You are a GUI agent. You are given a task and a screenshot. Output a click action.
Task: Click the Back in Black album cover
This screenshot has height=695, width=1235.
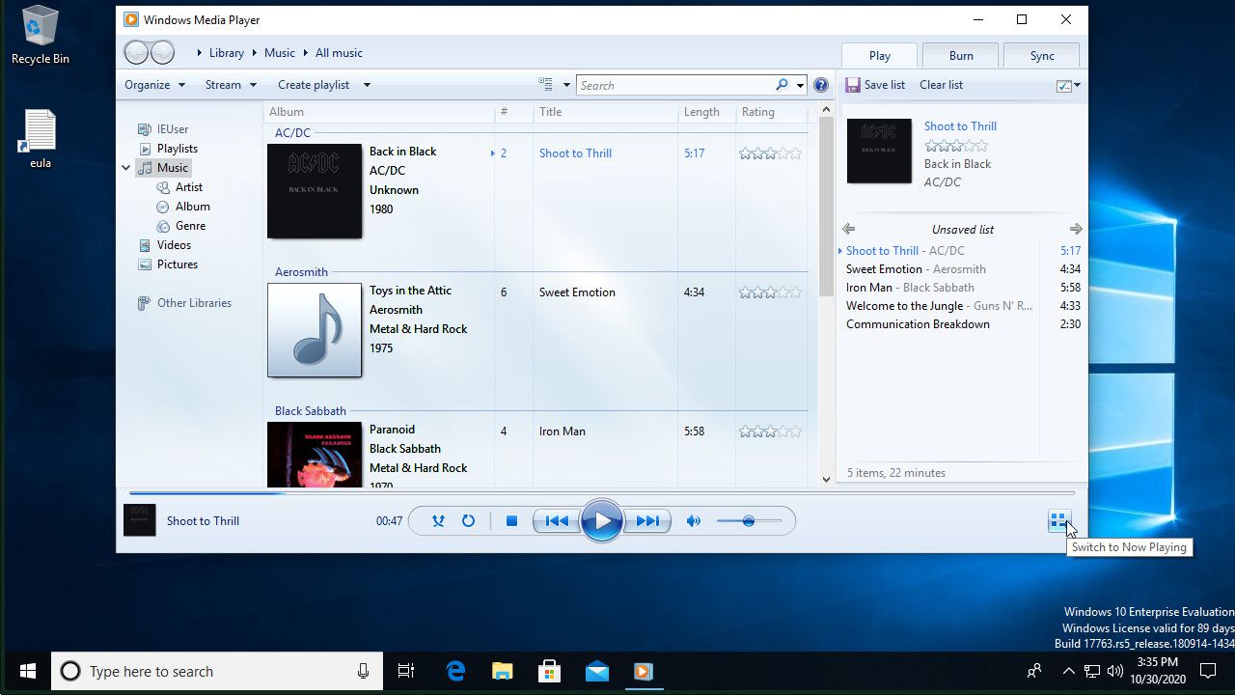tap(315, 191)
